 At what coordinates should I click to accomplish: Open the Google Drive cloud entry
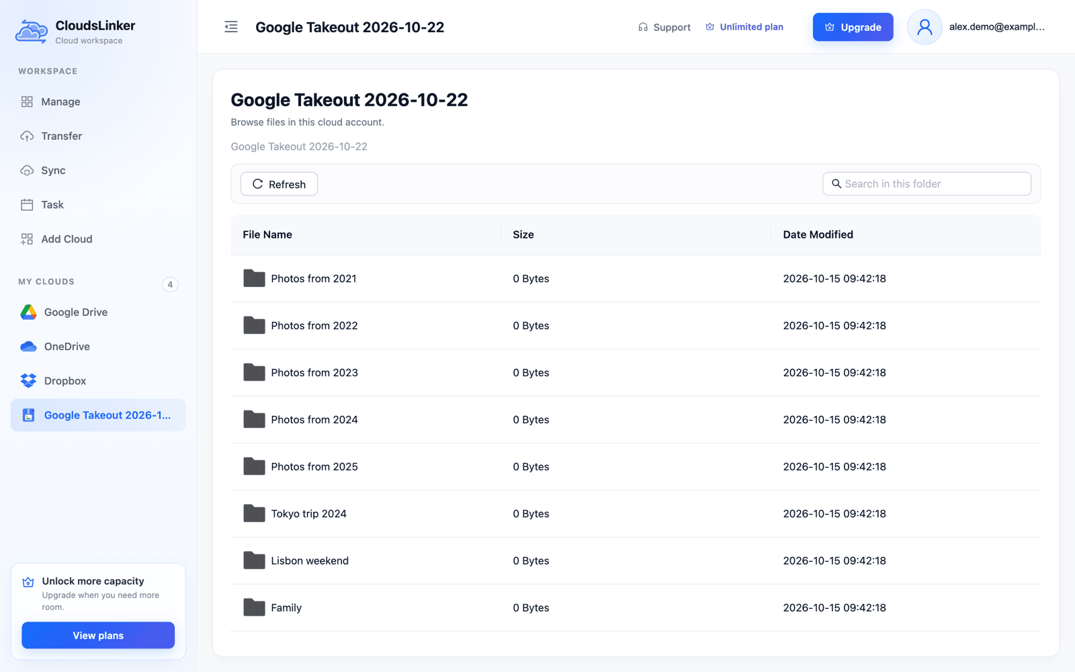[x=98, y=312]
